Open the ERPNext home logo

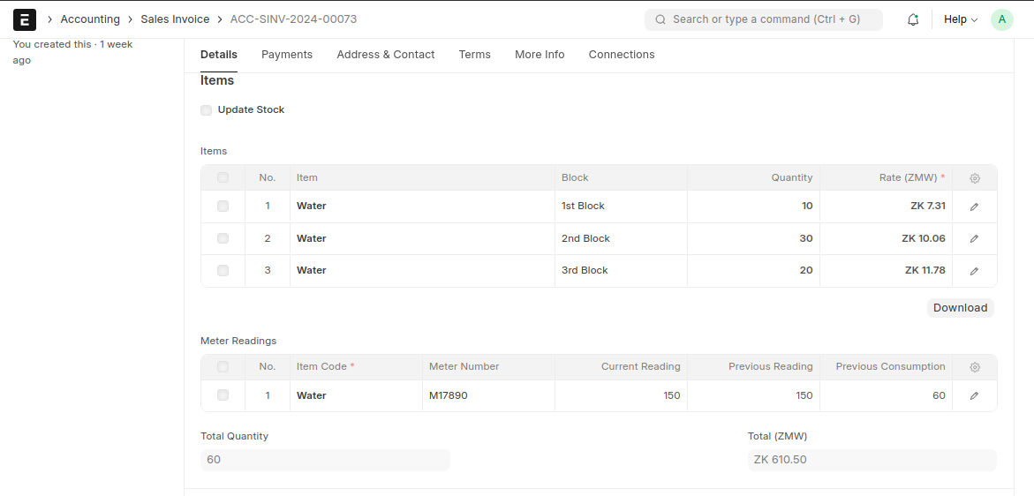tap(25, 19)
